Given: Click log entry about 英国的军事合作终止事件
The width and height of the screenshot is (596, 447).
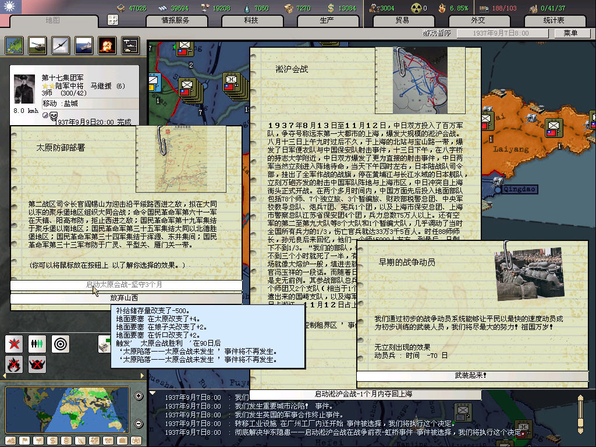Looking at the screenshot, I should point(289,414).
